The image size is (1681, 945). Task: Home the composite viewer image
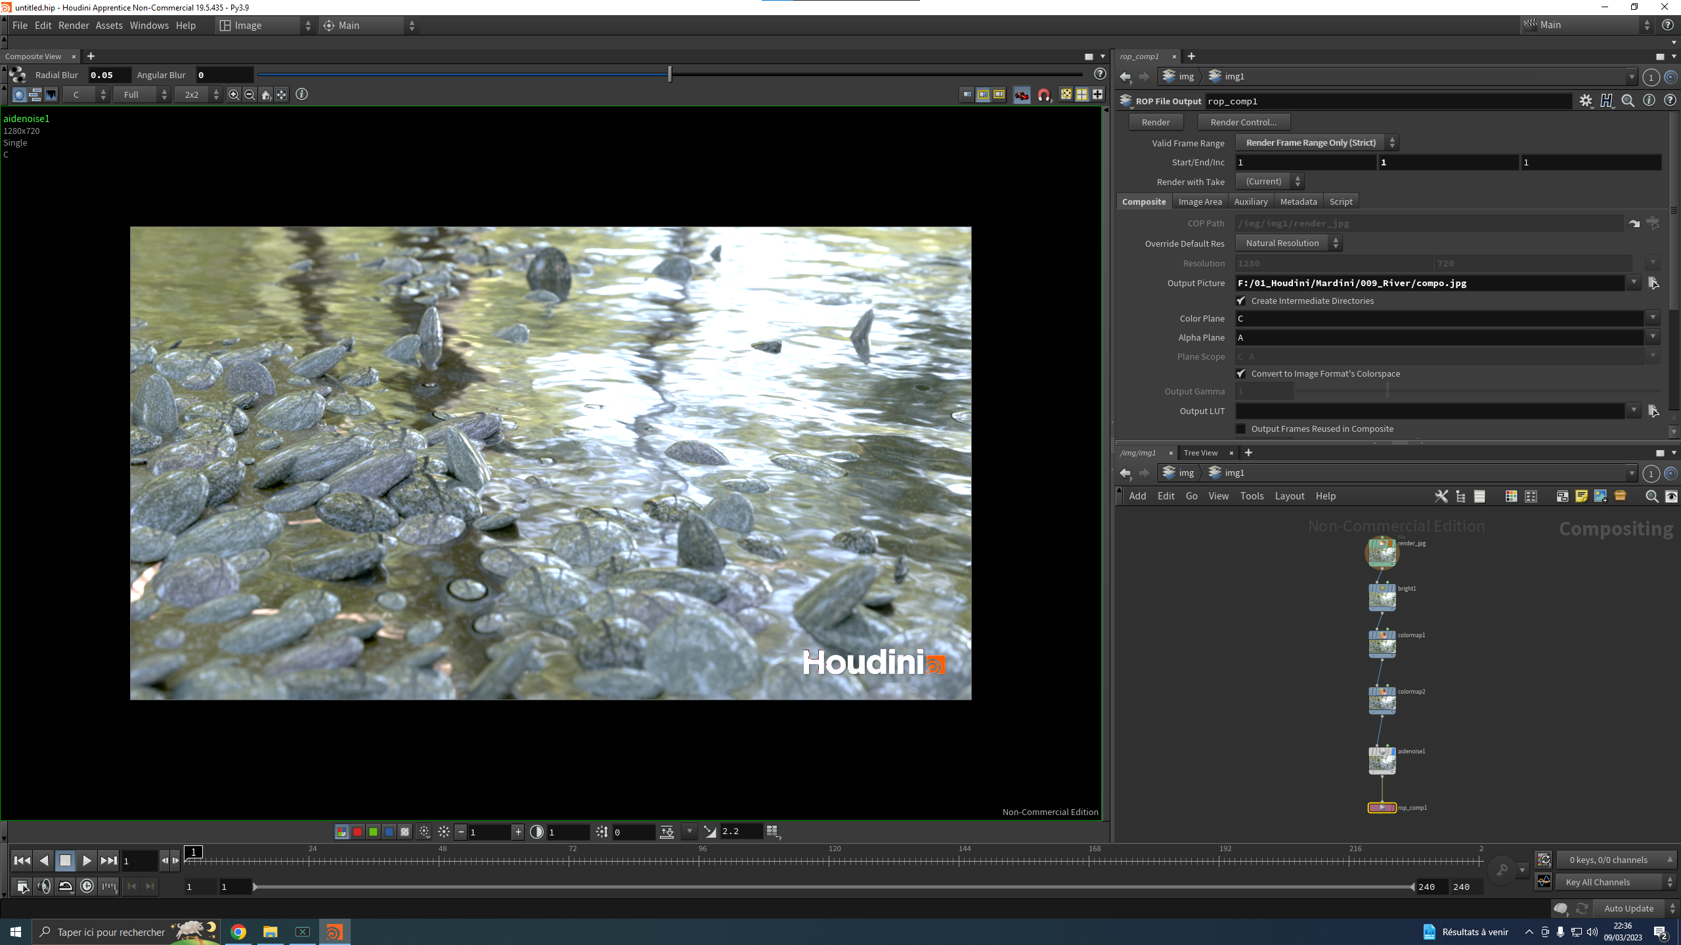[265, 94]
